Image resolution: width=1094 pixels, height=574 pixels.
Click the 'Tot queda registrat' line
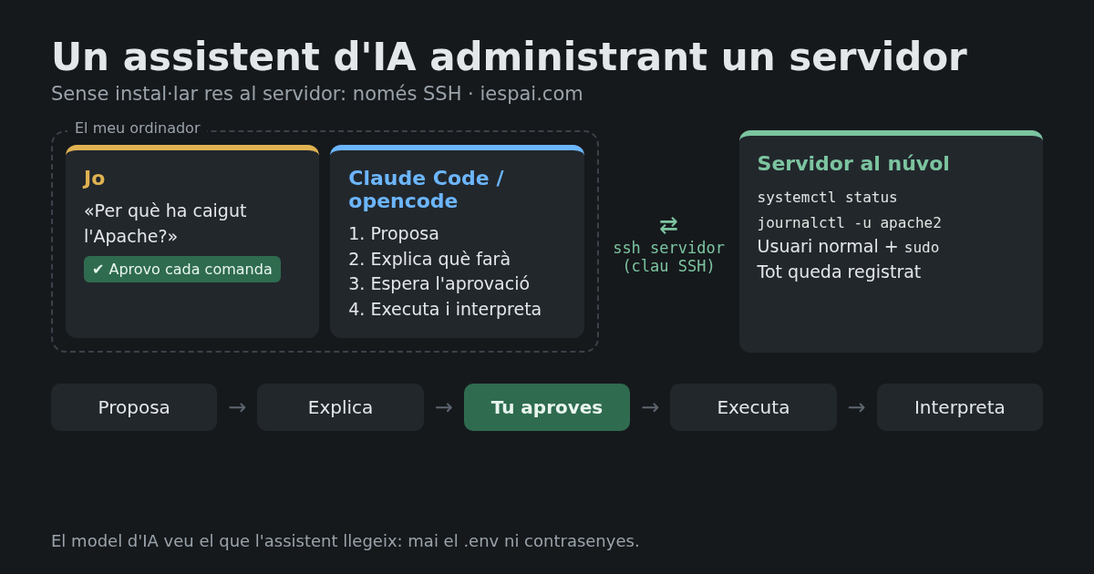coord(839,272)
